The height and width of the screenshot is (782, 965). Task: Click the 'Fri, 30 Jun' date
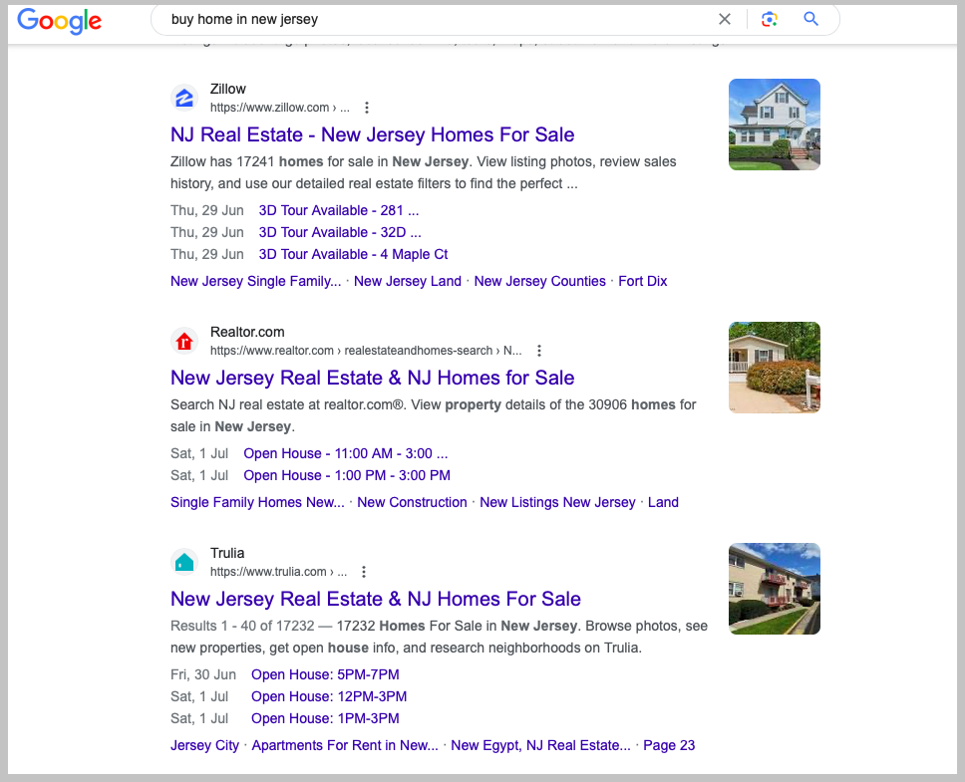click(x=203, y=675)
